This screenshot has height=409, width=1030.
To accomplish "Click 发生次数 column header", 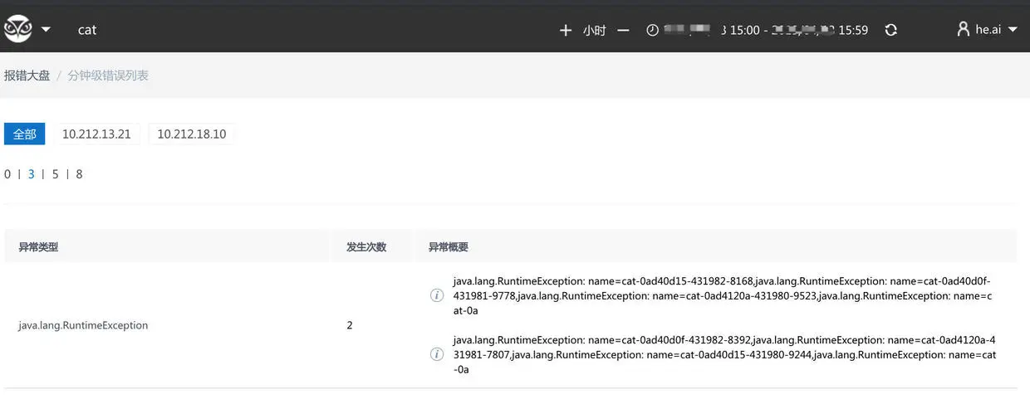I will click(366, 247).
